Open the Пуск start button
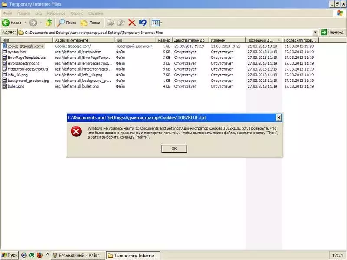 9,255
